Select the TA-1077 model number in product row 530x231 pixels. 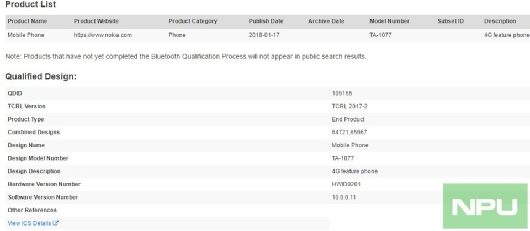380,35
